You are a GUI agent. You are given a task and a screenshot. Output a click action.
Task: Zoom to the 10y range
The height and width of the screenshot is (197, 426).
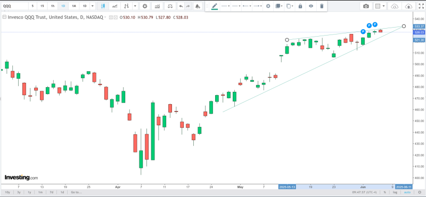[7, 192]
